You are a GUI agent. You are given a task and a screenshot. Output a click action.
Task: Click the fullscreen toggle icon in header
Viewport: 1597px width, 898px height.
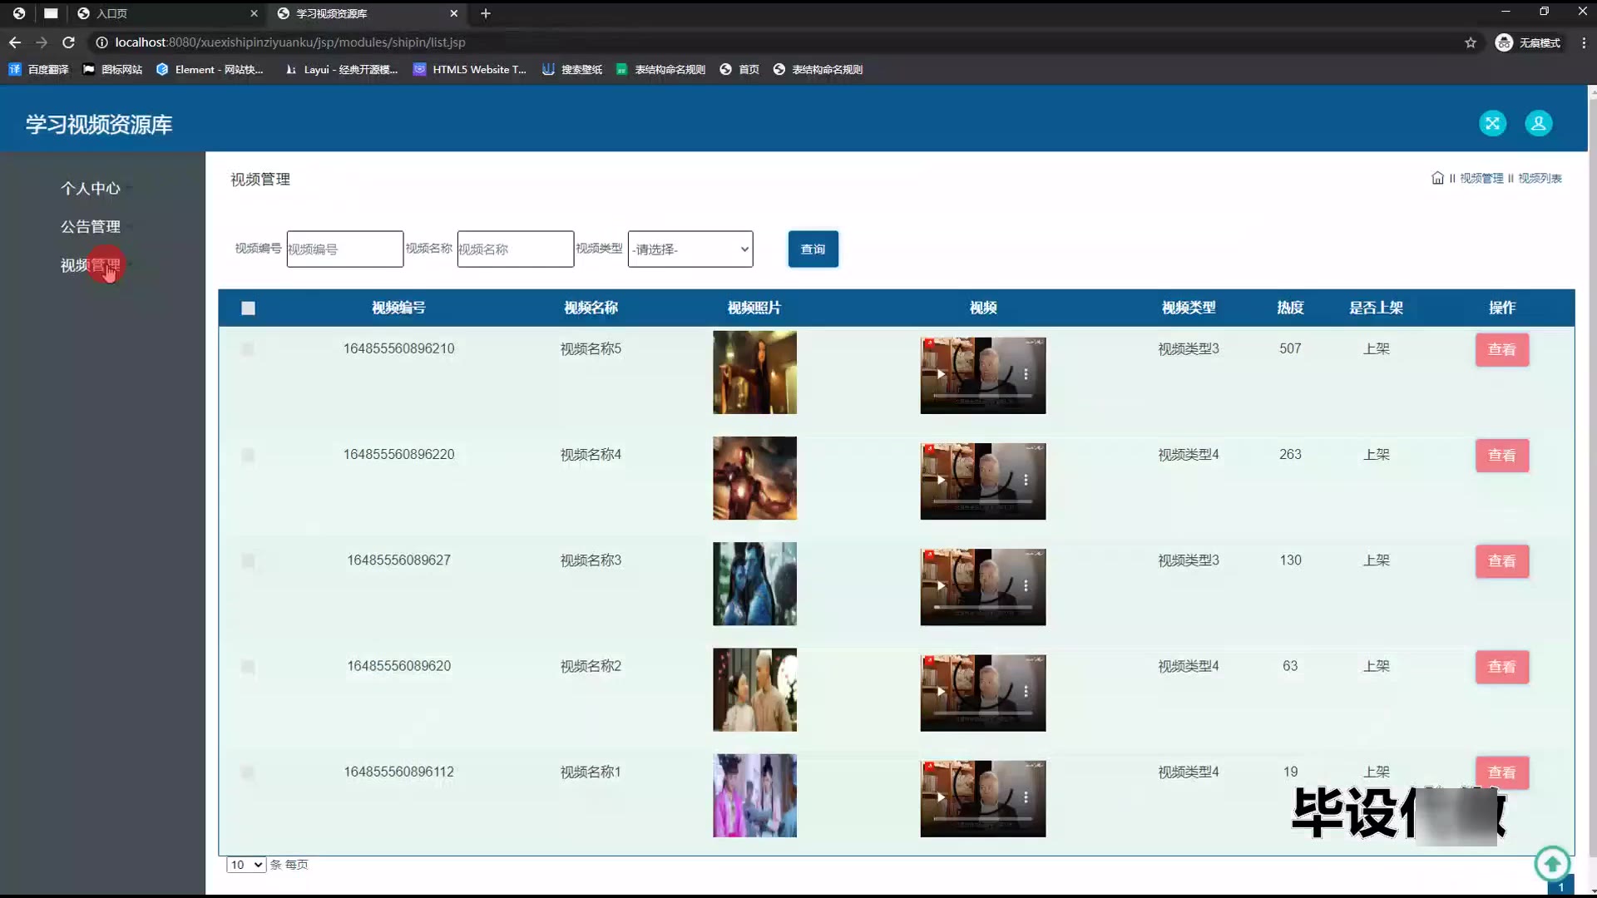1492,123
